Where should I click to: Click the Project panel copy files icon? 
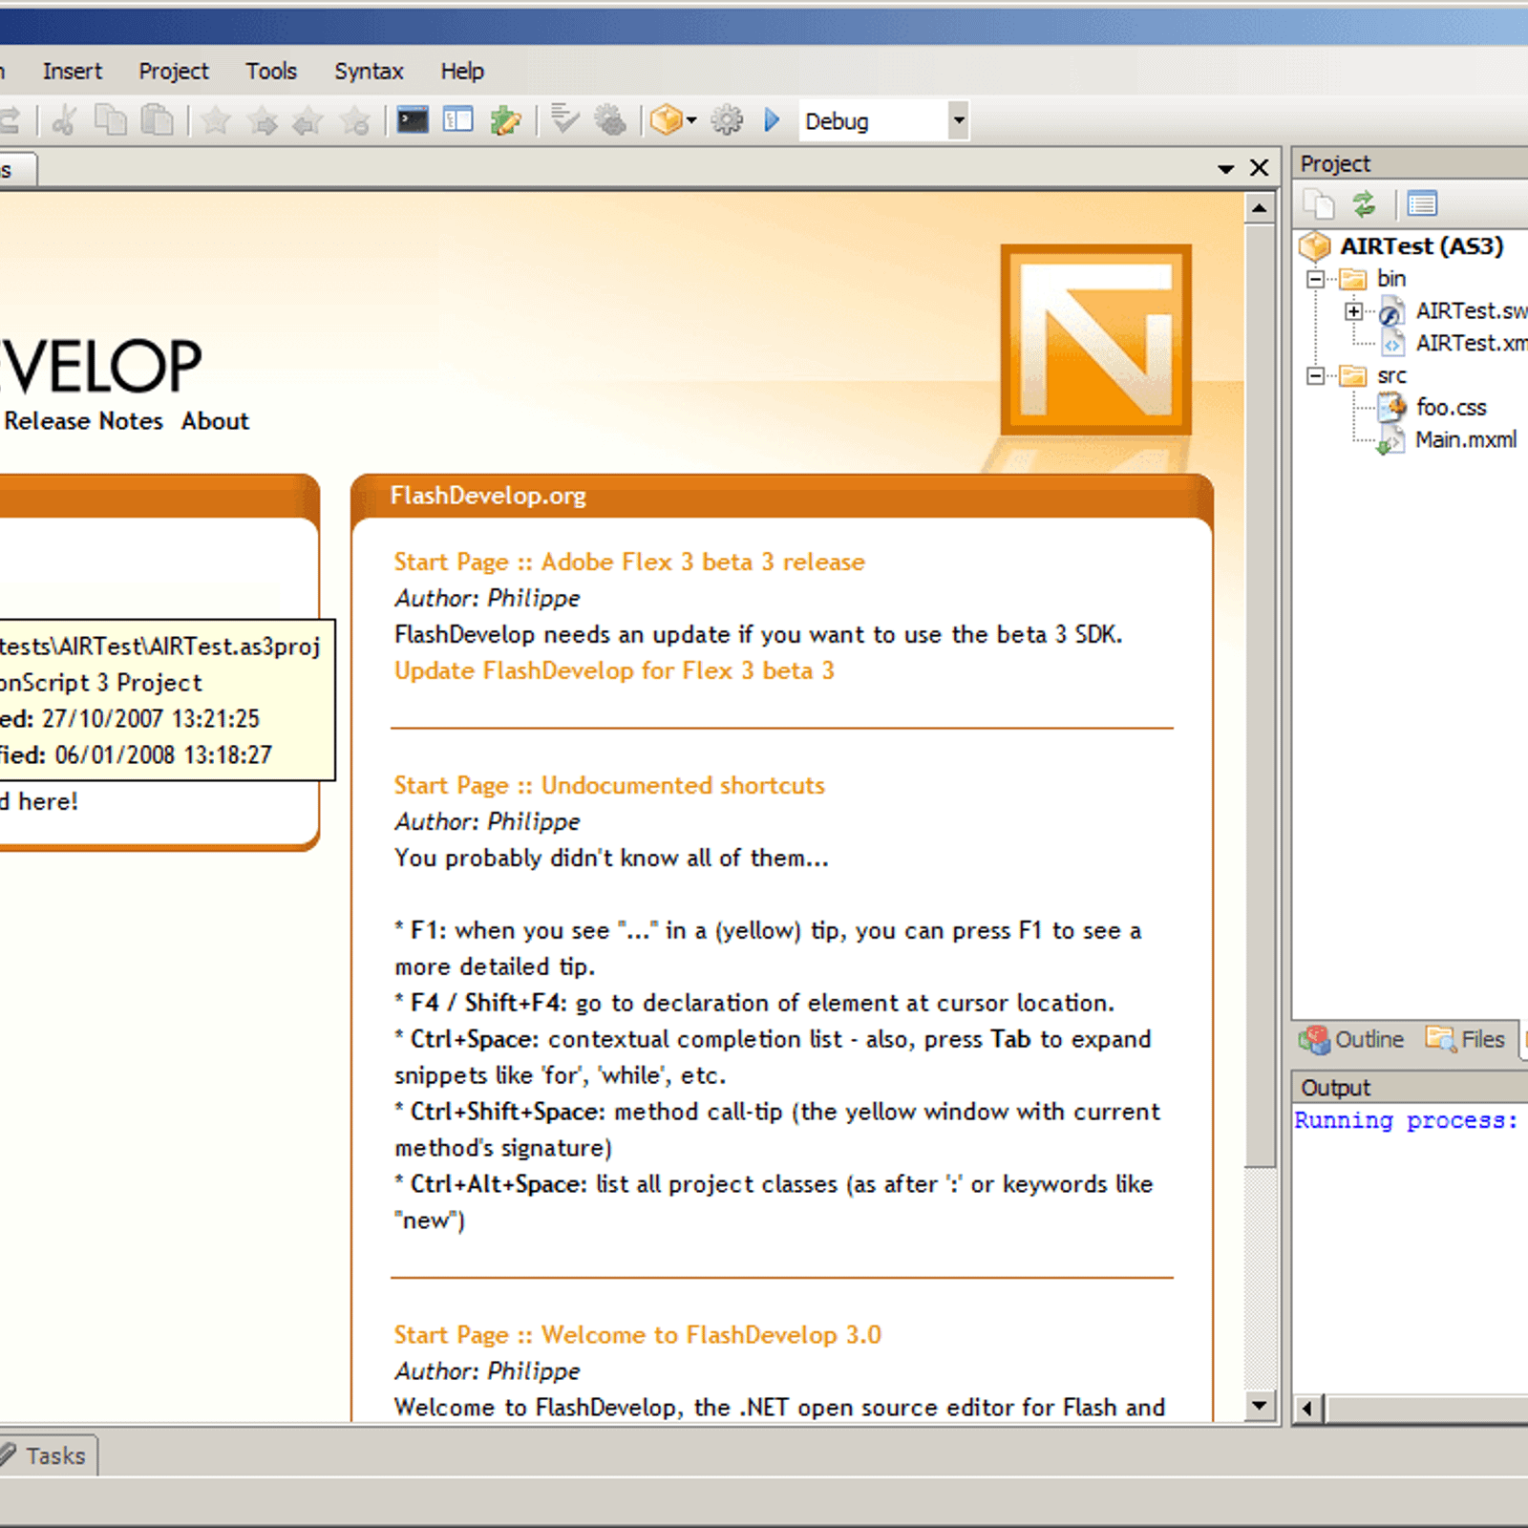point(1320,204)
